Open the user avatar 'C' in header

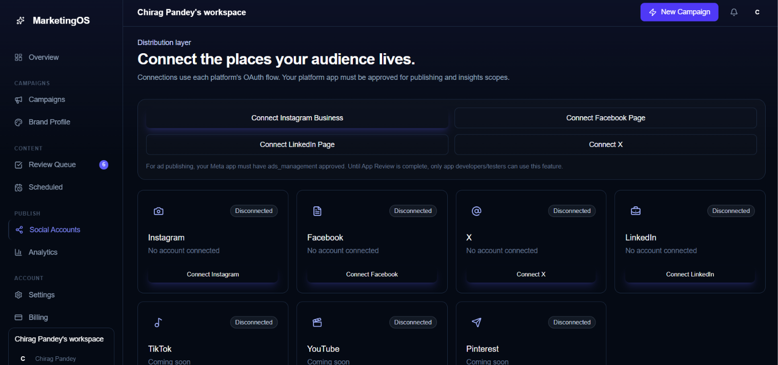(757, 12)
